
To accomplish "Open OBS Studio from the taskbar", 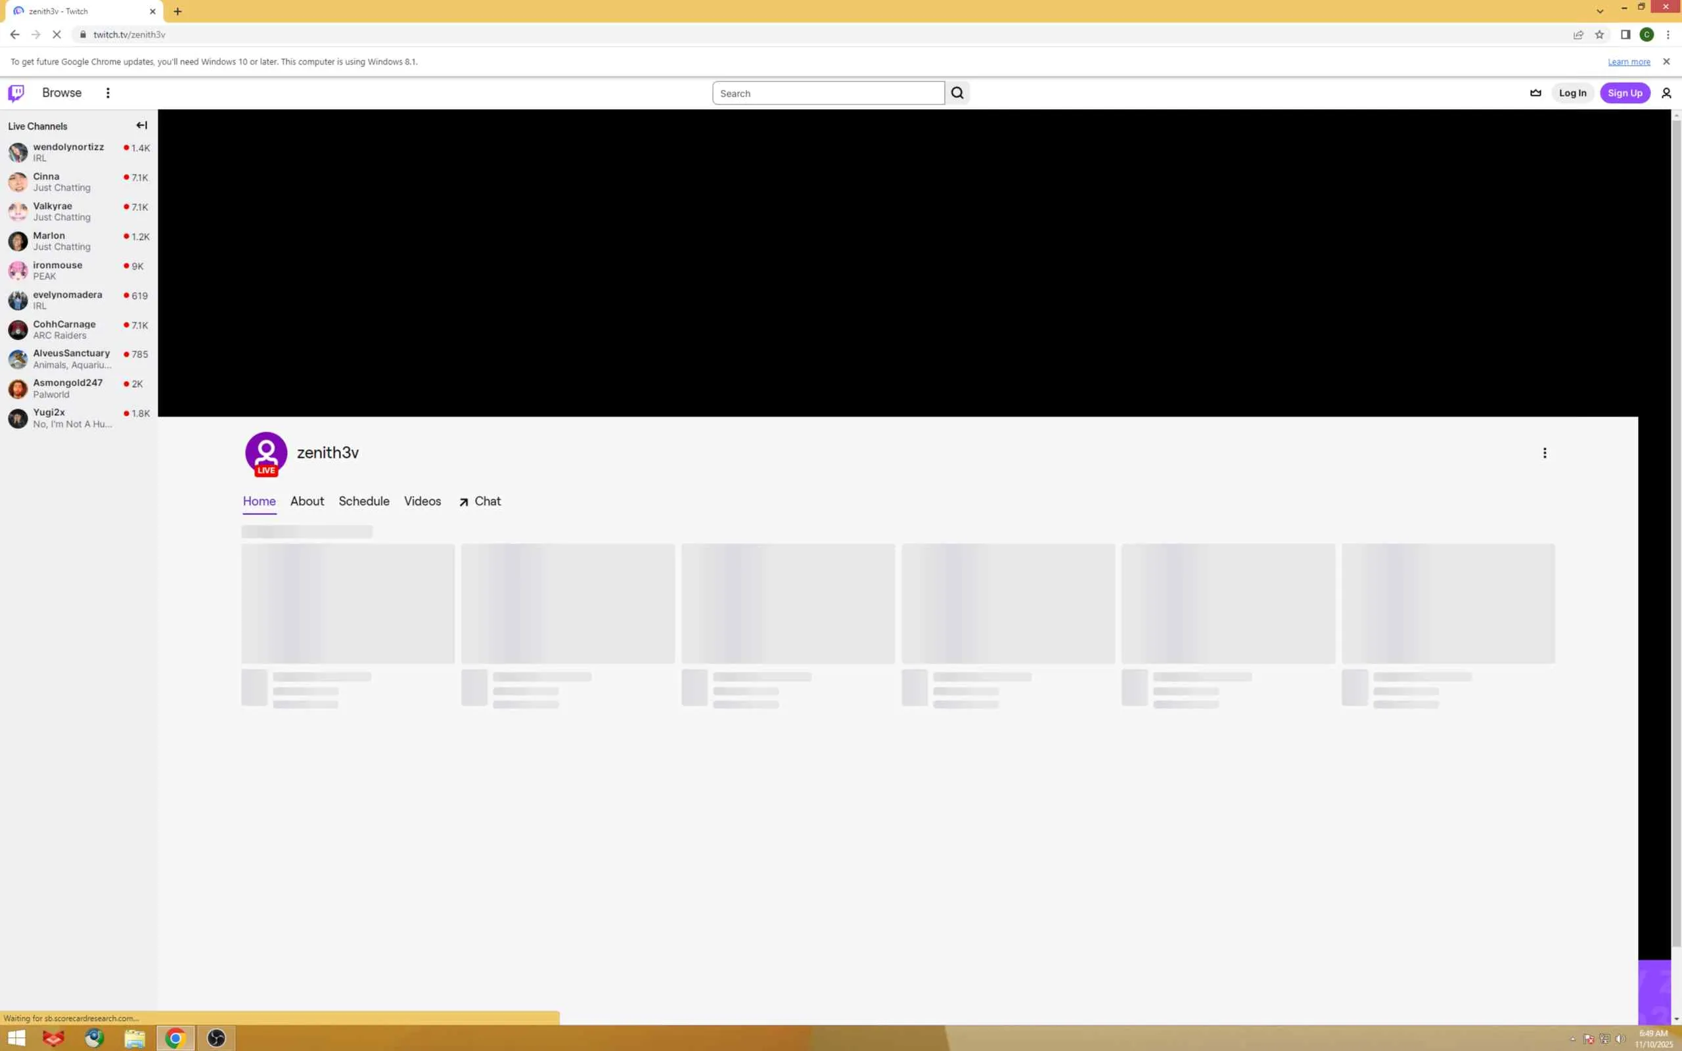I will [216, 1039].
